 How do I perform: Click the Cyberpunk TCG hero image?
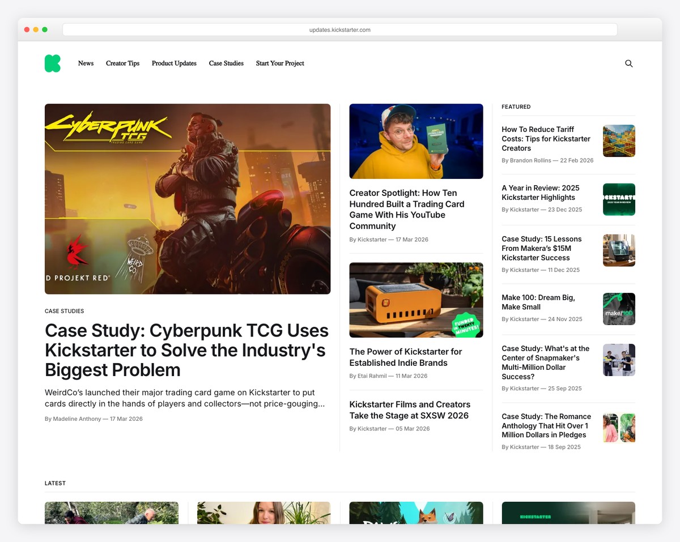click(187, 199)
